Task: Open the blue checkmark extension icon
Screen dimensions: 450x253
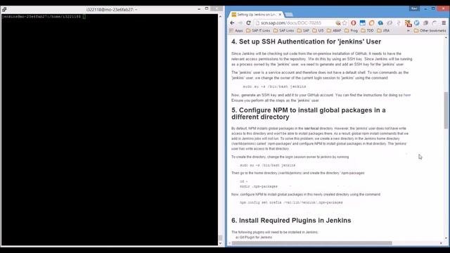Action: (417, 22)
